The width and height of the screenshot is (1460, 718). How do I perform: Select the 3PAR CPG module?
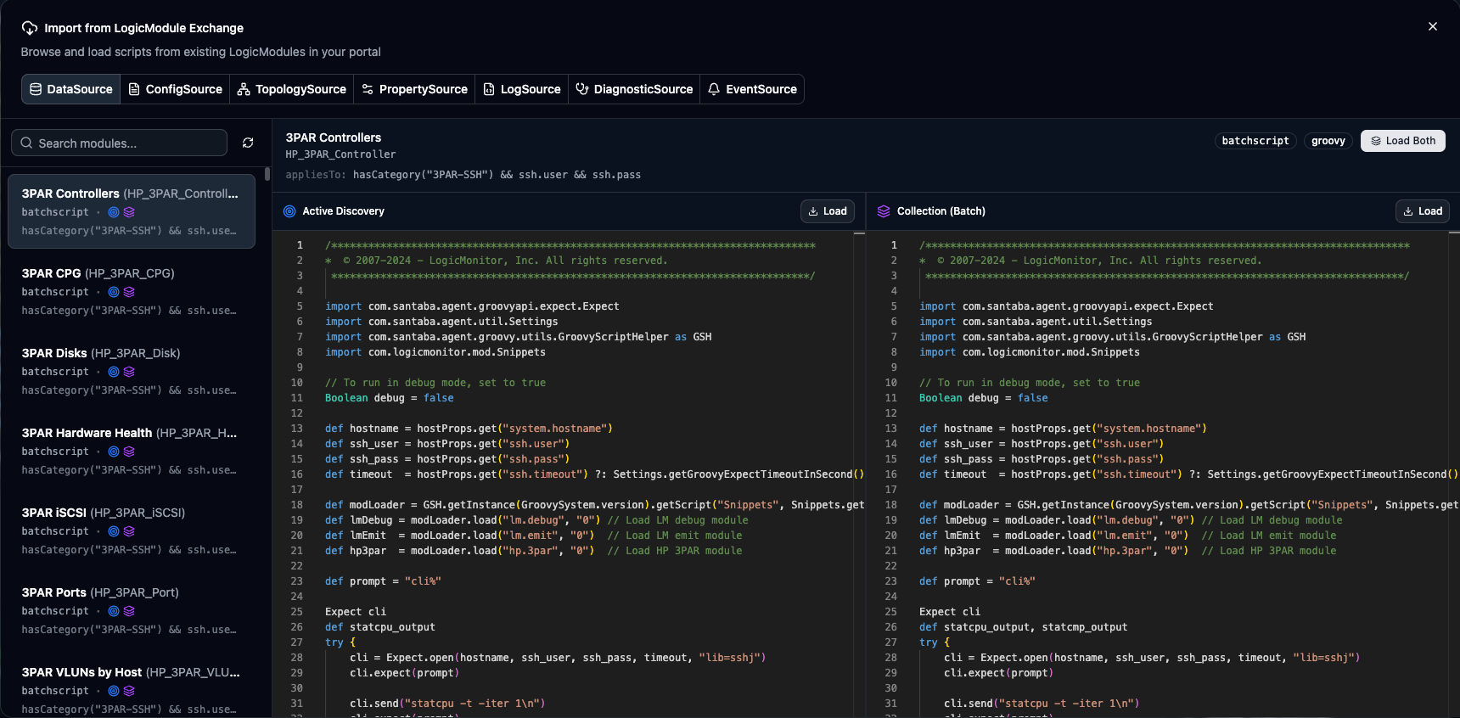132,291
